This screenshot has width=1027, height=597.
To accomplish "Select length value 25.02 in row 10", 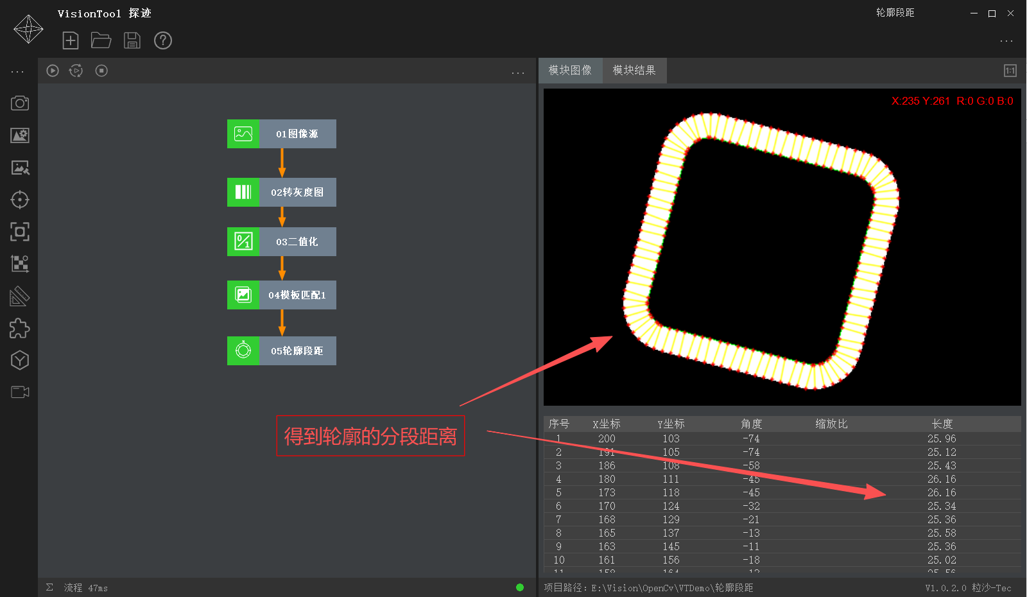I will 942,560.
